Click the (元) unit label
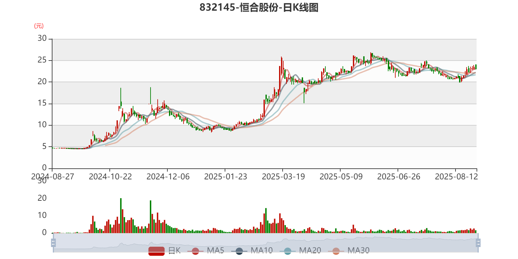This screenshot has height=259, width=518. (39, 26)
